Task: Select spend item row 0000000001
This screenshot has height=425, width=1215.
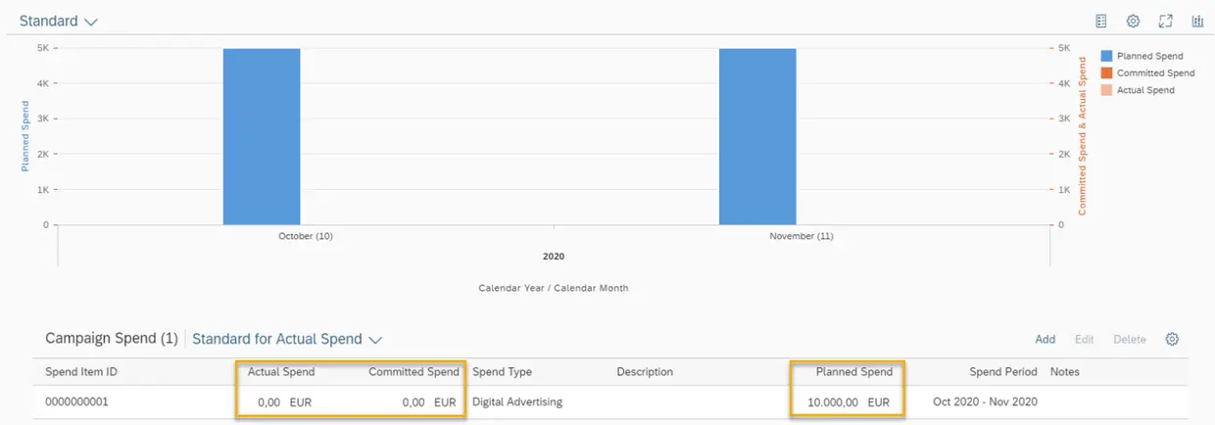Action: (x=612, y=401)
